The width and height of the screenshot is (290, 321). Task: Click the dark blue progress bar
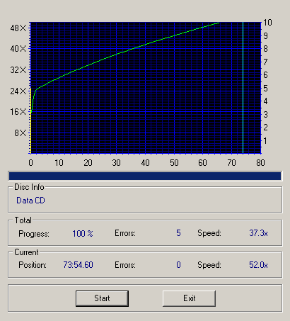coord(145,176)
